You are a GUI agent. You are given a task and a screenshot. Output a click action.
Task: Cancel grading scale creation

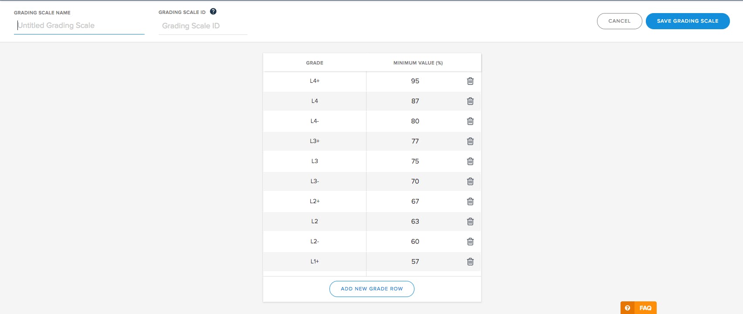619,21
